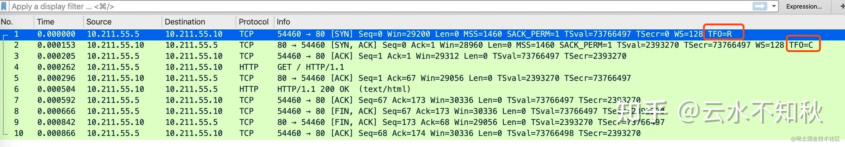Click the display filter bookmark icon
Viewport: 845px width, 147px height.
tap(4, 6)
